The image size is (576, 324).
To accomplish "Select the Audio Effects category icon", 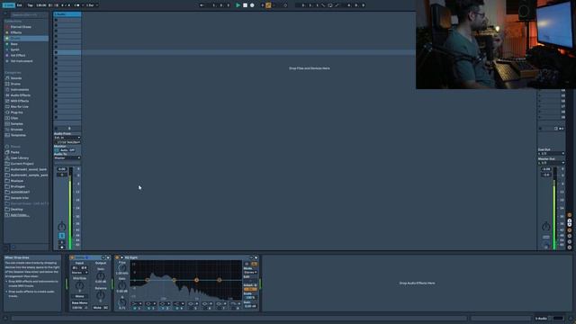I will coord(7,95).
